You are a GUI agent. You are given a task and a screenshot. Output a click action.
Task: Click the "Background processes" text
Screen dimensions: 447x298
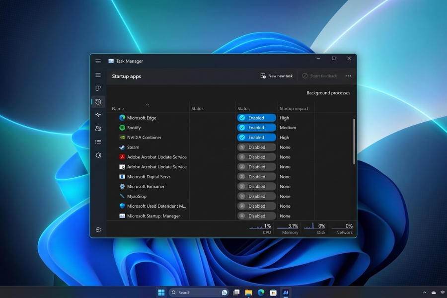point(328,93)
